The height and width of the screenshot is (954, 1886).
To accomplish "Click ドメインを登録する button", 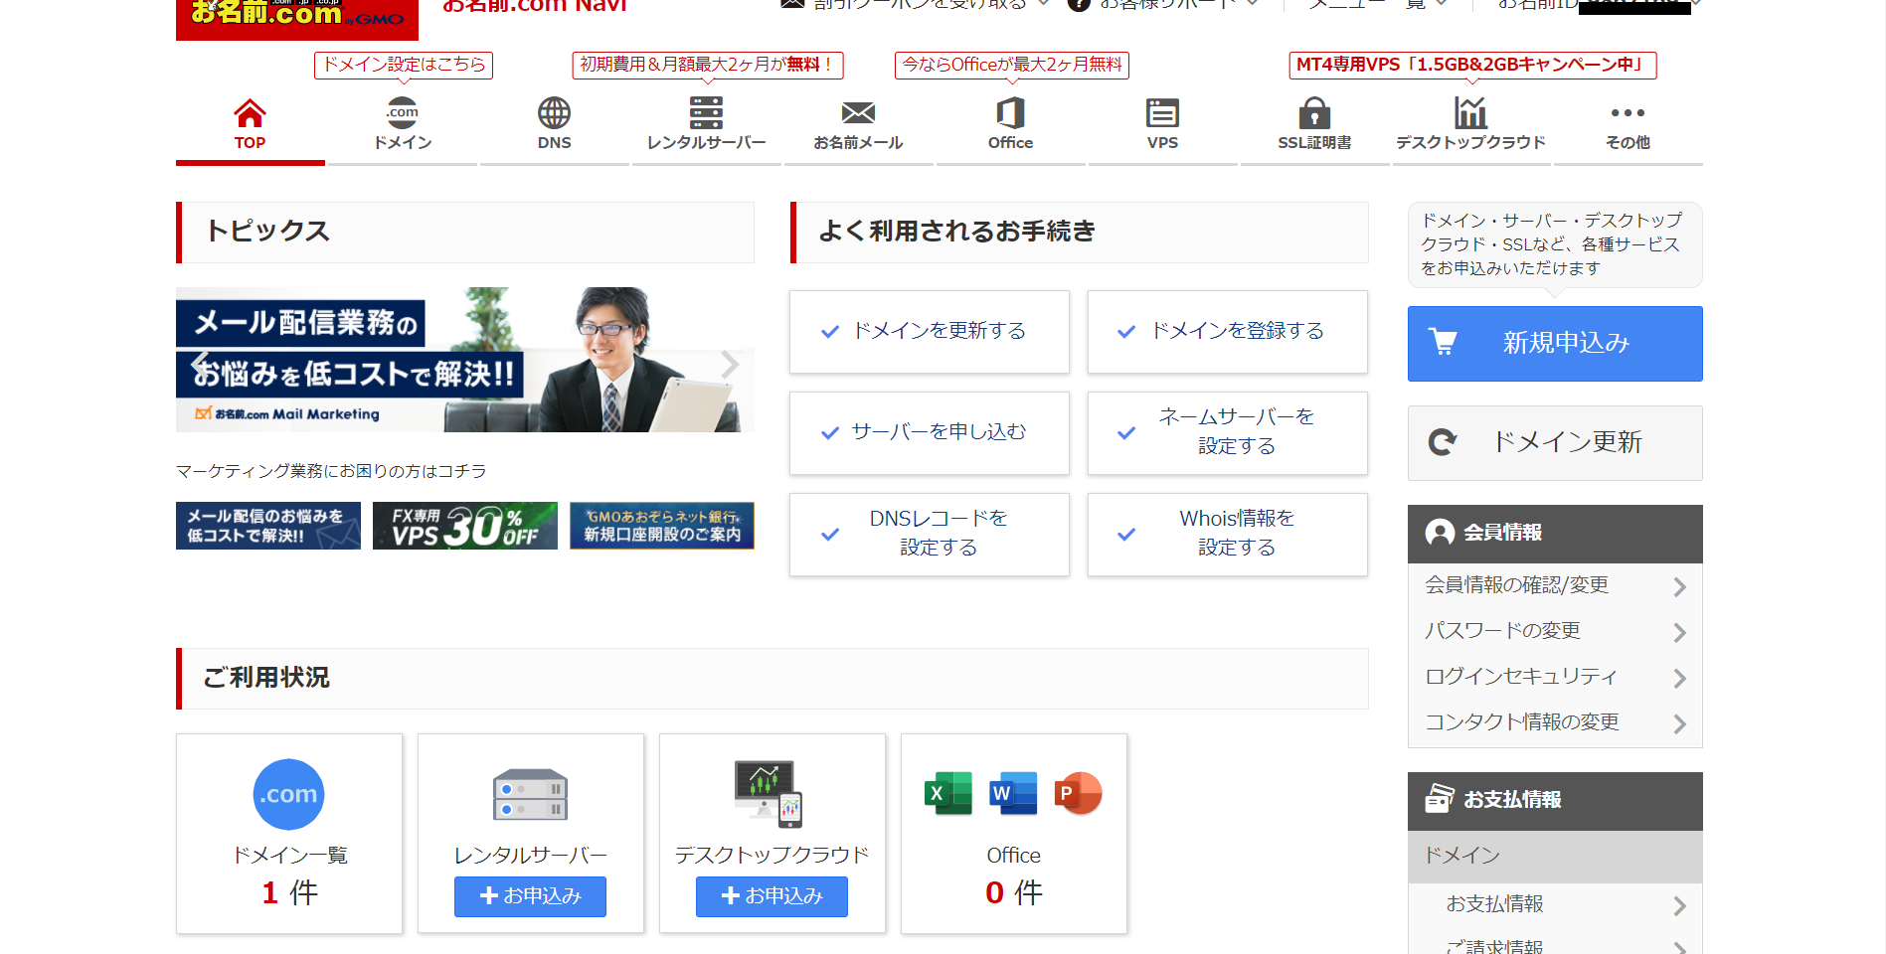I will (x=1228, y=332).
